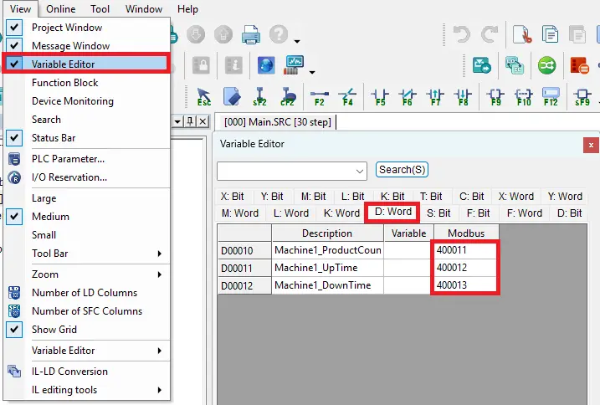Insert a normally open contact (F5)

(381, 96)
